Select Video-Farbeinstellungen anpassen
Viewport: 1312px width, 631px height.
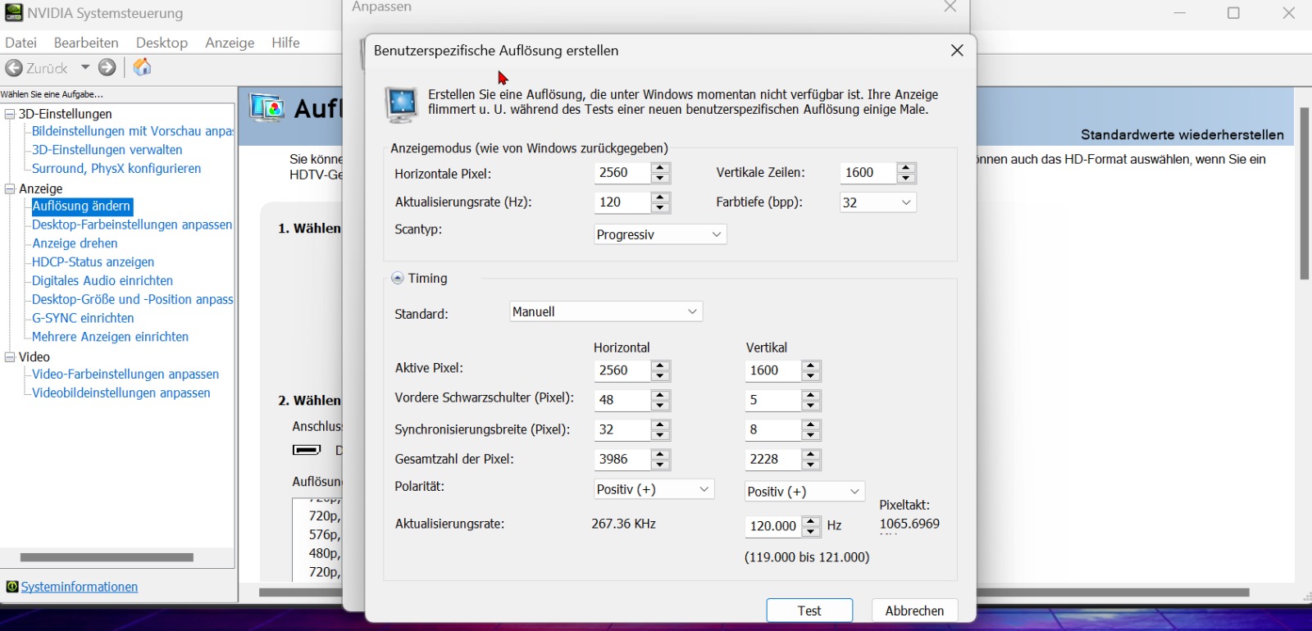point(125,375)
